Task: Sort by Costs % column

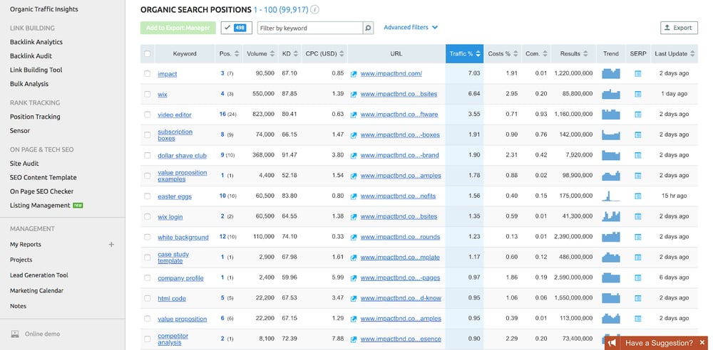Action: point(503,53)
